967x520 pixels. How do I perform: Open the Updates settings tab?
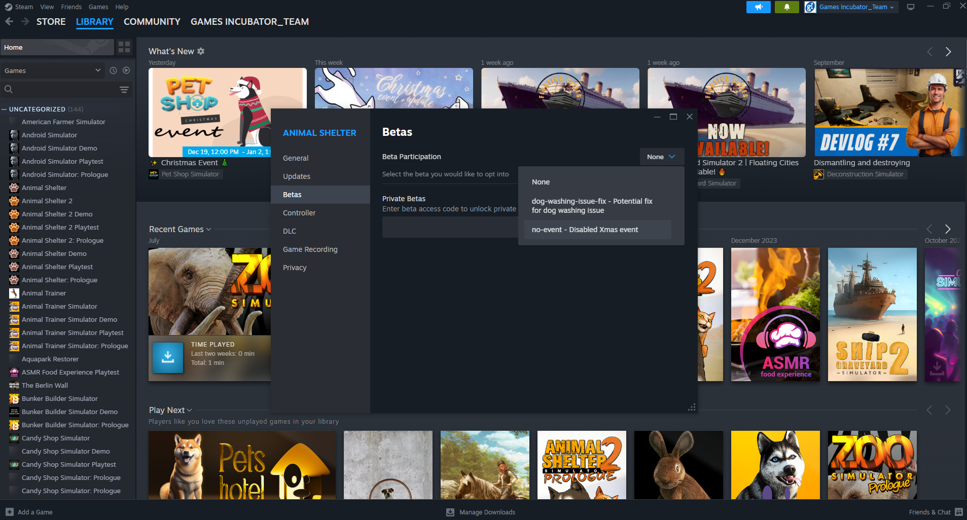297,176
